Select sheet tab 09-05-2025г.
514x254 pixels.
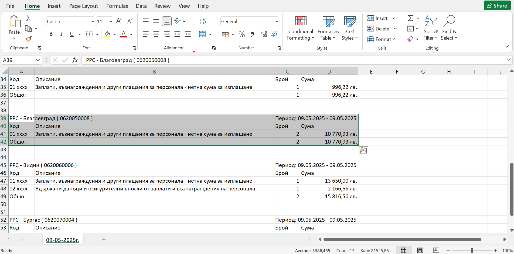tap(63, 240)
